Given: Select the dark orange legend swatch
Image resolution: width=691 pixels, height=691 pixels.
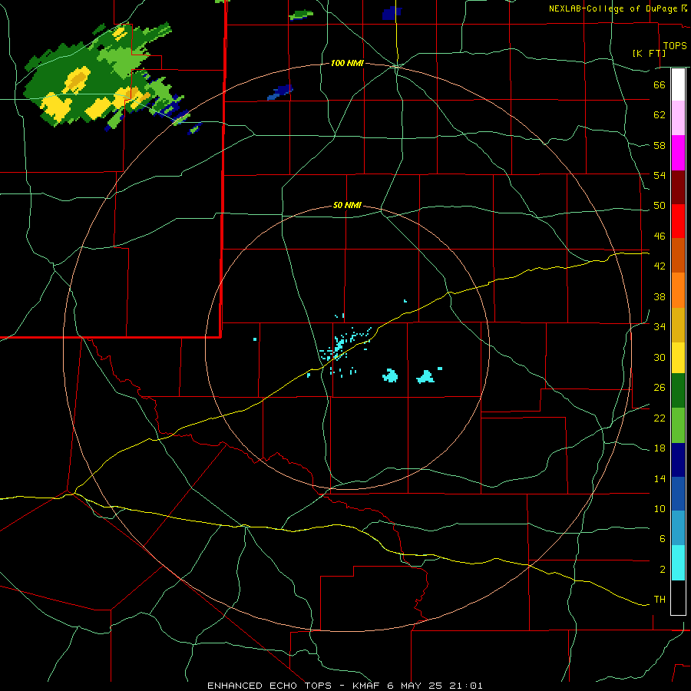Looking at the screenshot, I should pyautogui.click(x=678, y=255).
